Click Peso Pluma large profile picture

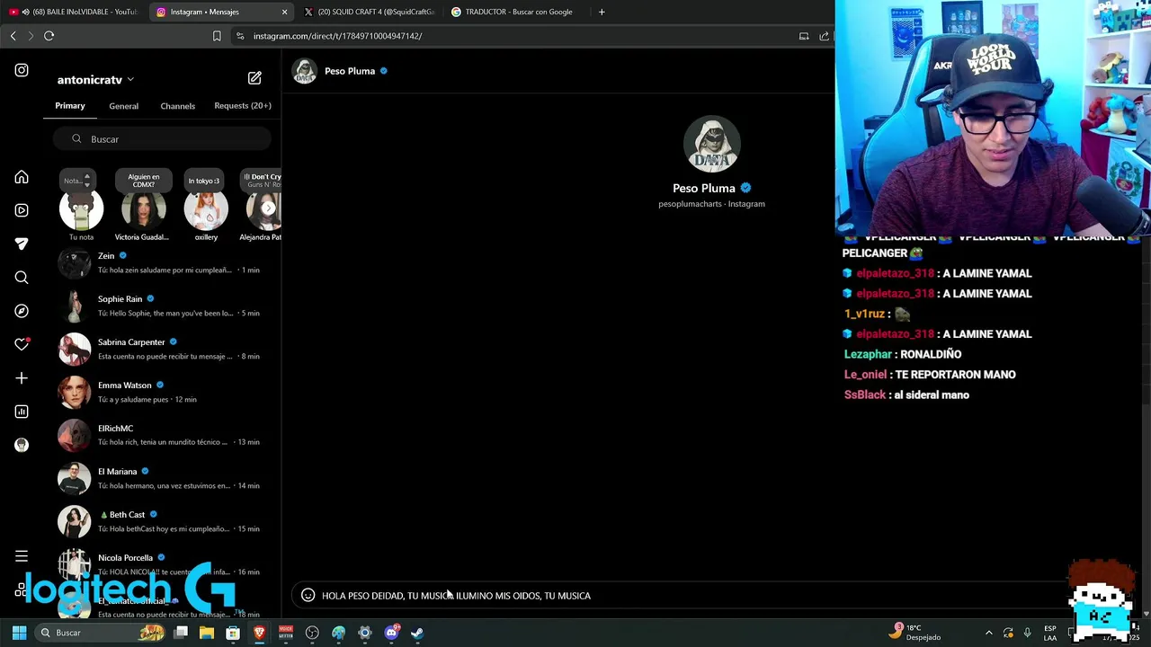(711, 144)
